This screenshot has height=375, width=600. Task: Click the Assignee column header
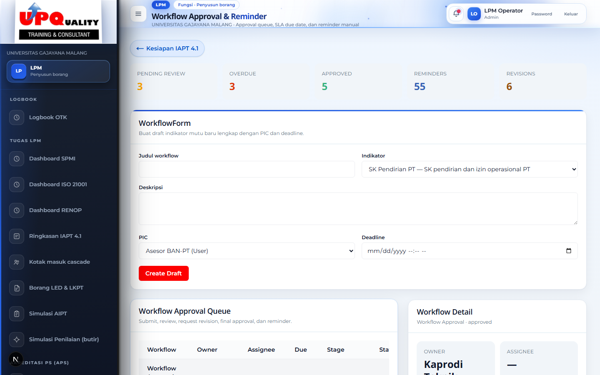click(x=261, y=350)
